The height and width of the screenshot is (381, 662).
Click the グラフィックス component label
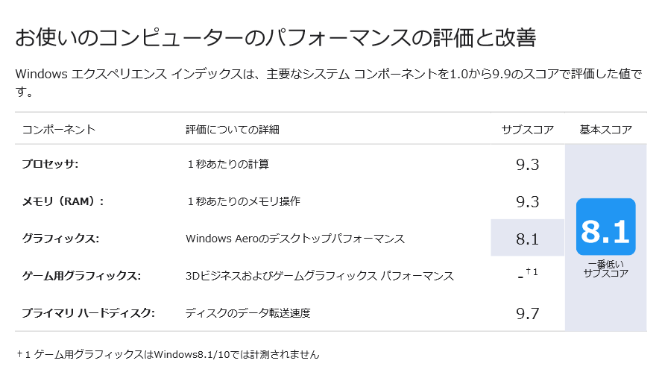point(60,239)
